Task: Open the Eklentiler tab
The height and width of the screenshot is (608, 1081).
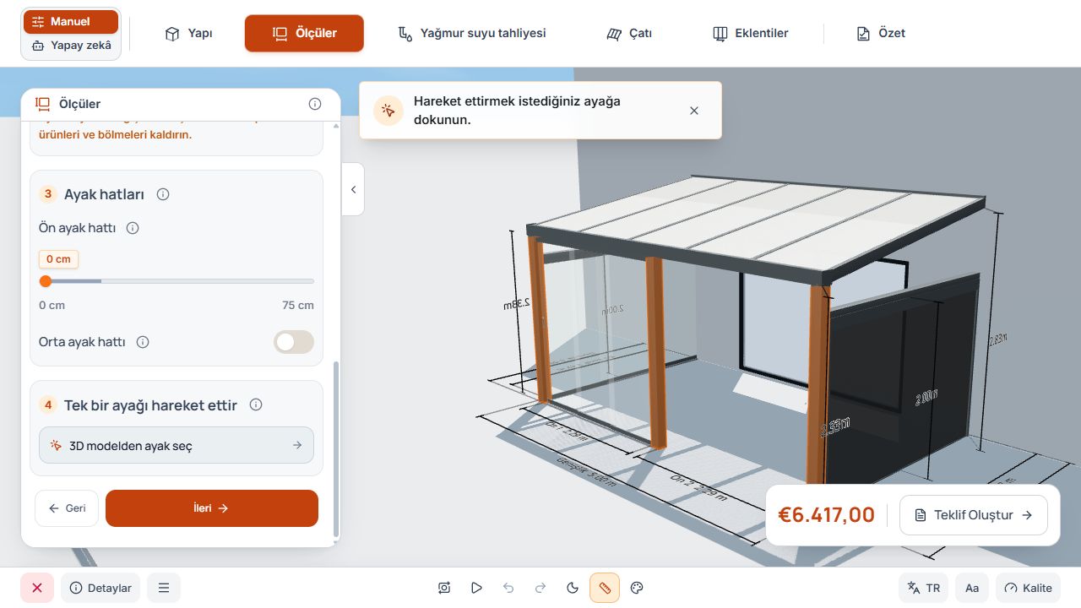Action: point(750,34)
